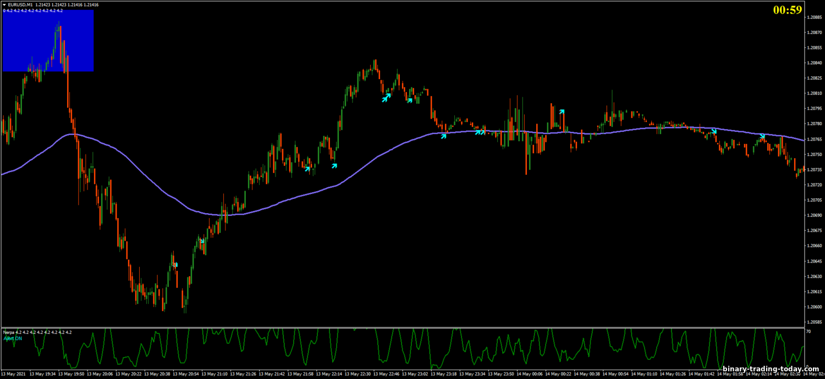Click the 14 May 00:06 time label

(529, 374)
